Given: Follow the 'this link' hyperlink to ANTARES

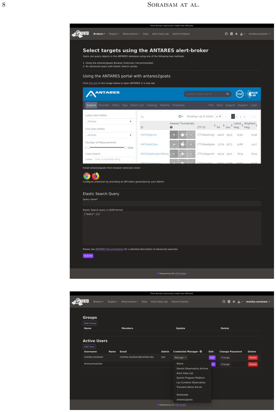Looking at the screenshot, I should click(93, 83).
